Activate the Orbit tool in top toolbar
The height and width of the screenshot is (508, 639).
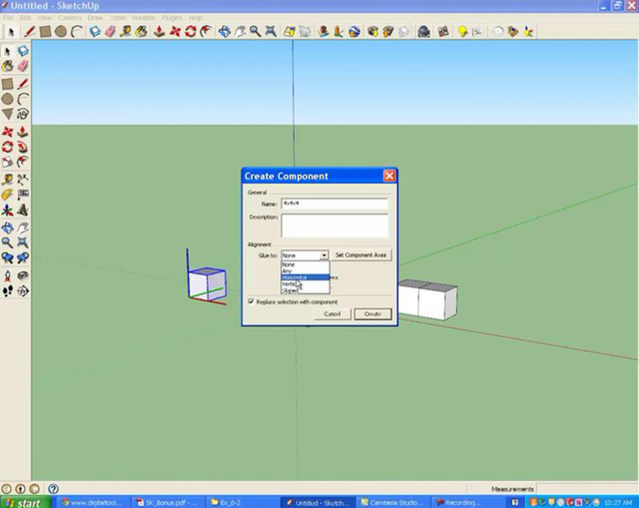click(224, 32)
